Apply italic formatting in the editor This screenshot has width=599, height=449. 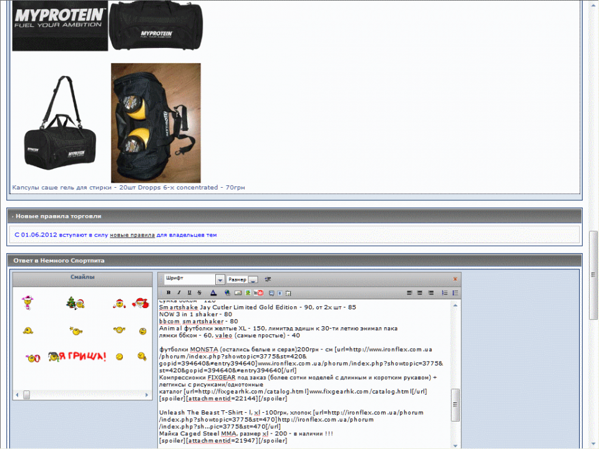(x=178, y=292)
